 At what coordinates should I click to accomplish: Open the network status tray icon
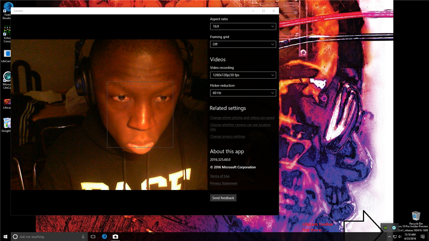395,237
